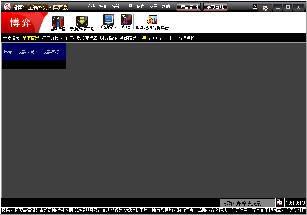307x215 pixels.
Task: Click the 指南针 logo in the title bar
Action: [x=7, y=7]
